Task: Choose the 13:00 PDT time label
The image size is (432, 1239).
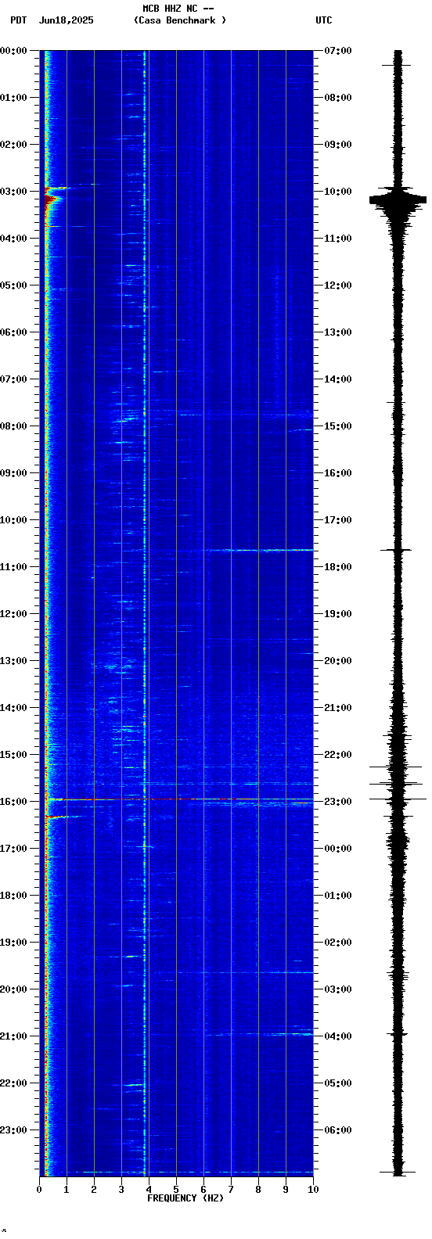Action: point(13,661)
